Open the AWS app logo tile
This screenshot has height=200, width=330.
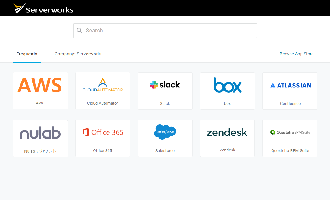[40, 85]
